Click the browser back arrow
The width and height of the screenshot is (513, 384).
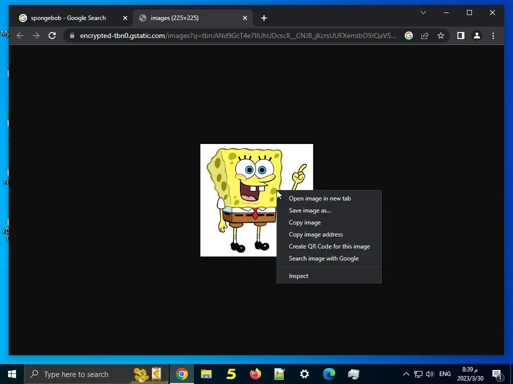20,35
